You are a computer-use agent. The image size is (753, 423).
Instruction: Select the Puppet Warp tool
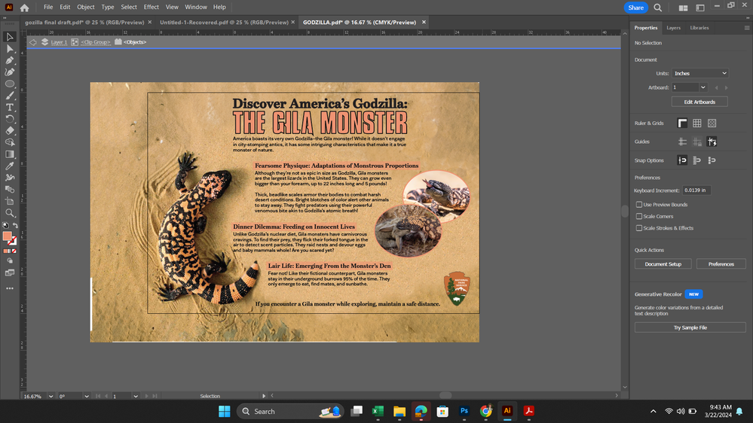(10, 178)
